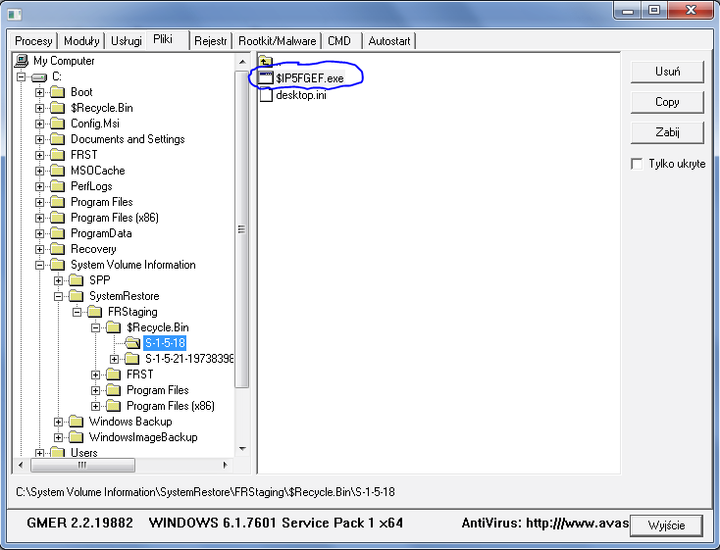Viewport: 720px width, 550px height.
Task: Select the MSOCache tree label
Action: (x=98, y=171)
